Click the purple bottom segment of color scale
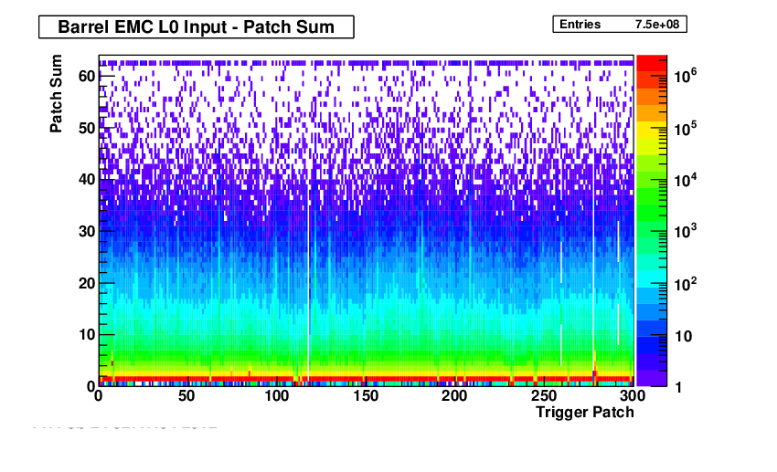This screenshot has height=472, width=777. pyautogui.click(x=652, y=378)
